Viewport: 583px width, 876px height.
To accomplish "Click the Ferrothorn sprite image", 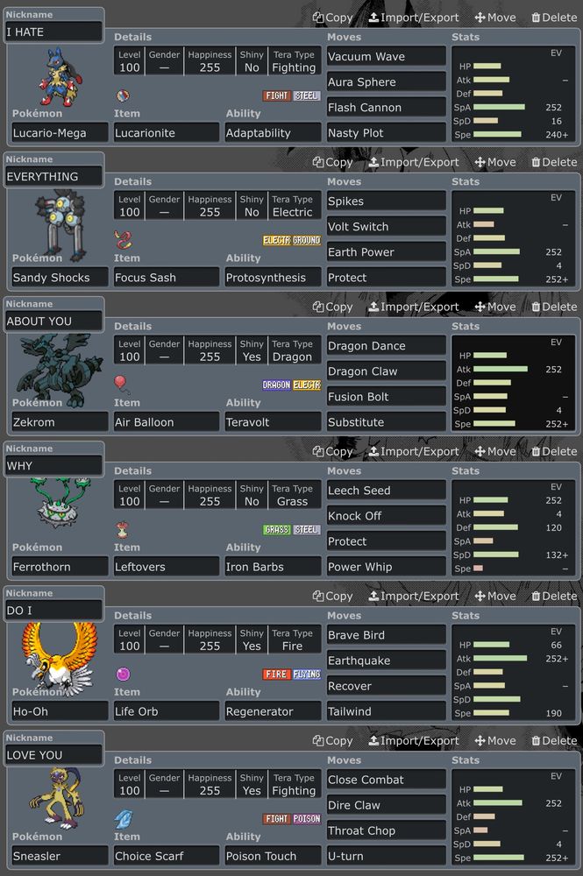I will 60,501.
